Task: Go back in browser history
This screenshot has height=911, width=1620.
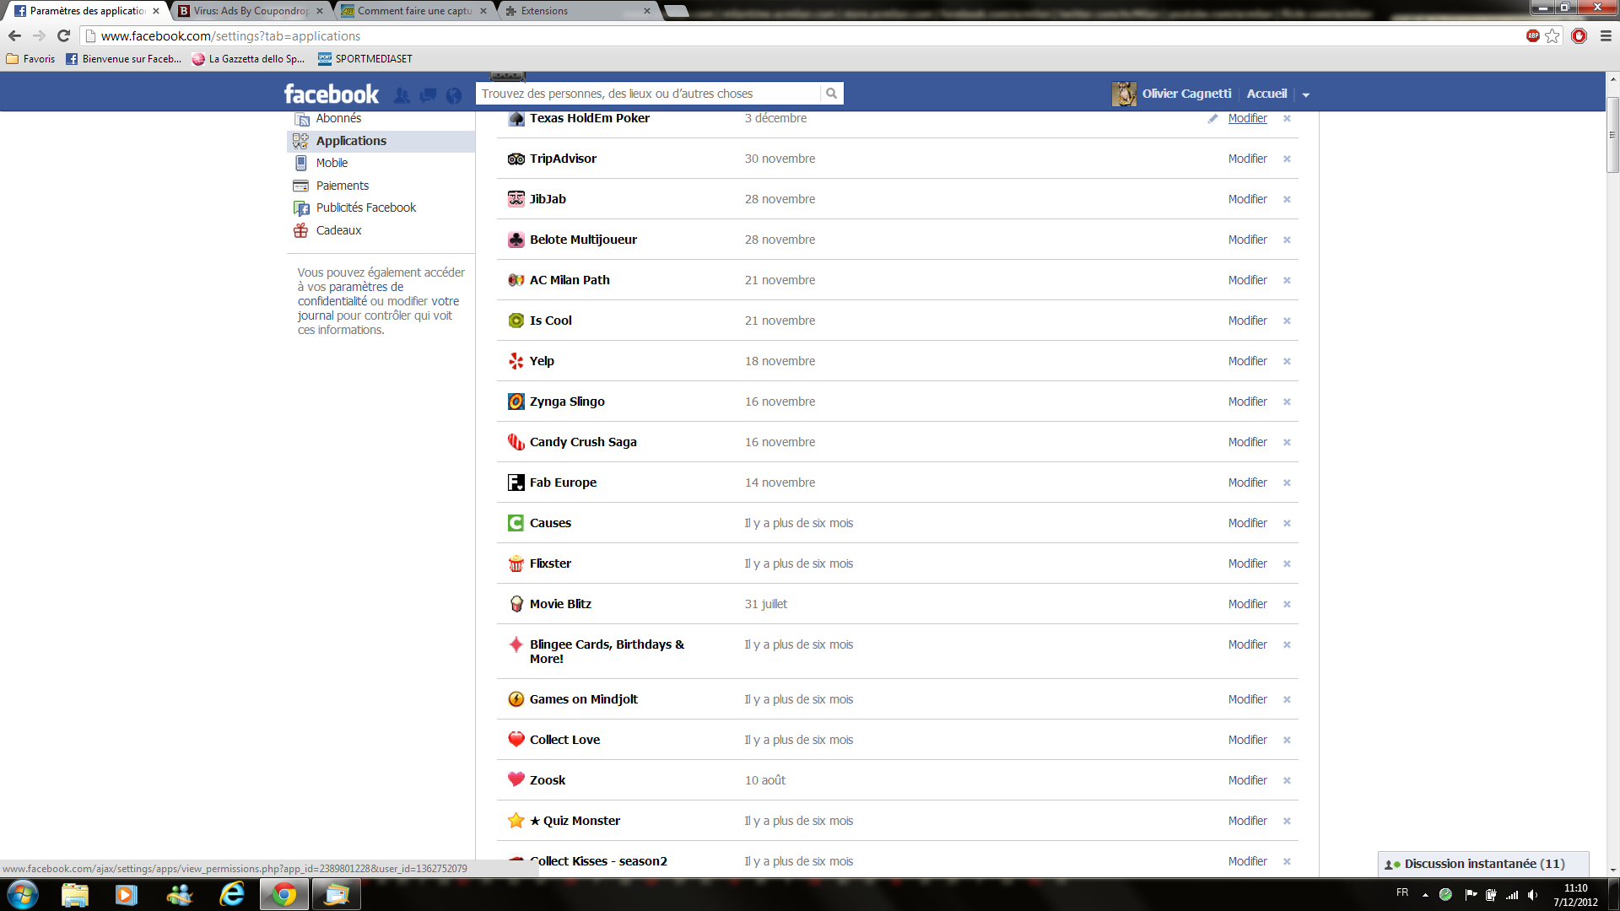Action: (x=14, y=35)
